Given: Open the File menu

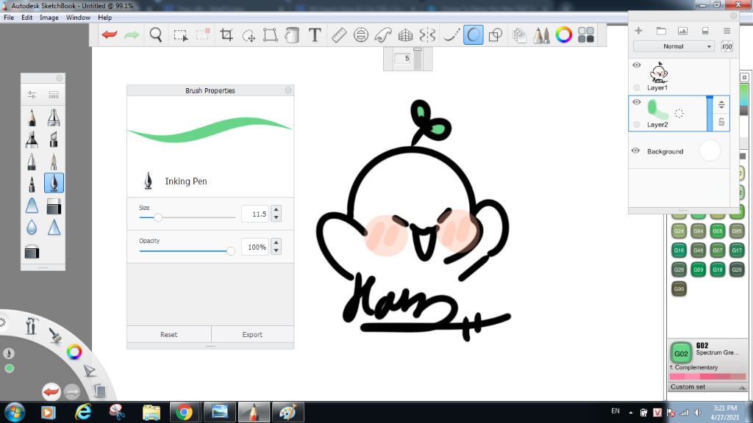Looking at the screenshot, I should pos(9,18).
